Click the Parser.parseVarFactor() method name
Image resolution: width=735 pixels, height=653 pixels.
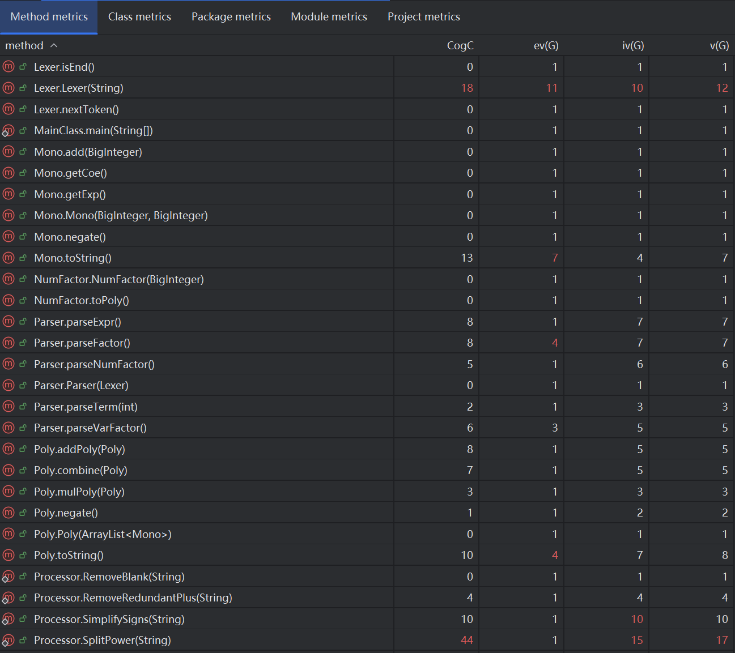pyautogui.click(x=90, y=428)
